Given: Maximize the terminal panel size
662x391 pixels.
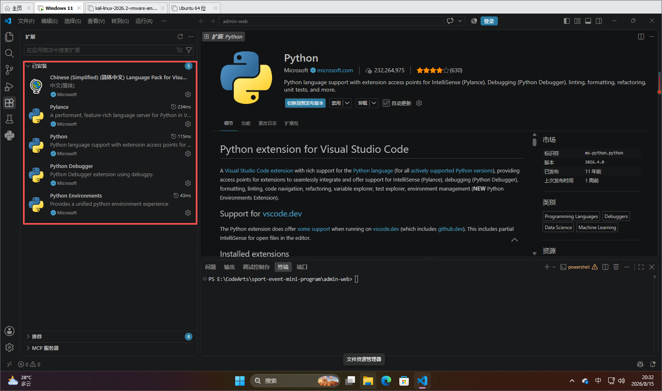Looking at the screenshot, I should pos(641,267).
